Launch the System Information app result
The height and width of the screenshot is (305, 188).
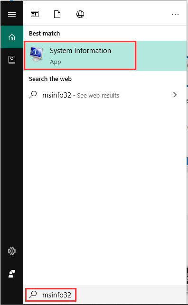105,55
